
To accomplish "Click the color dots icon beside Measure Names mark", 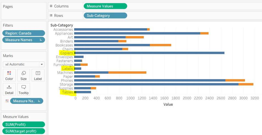I will click(x=7, y=101).
